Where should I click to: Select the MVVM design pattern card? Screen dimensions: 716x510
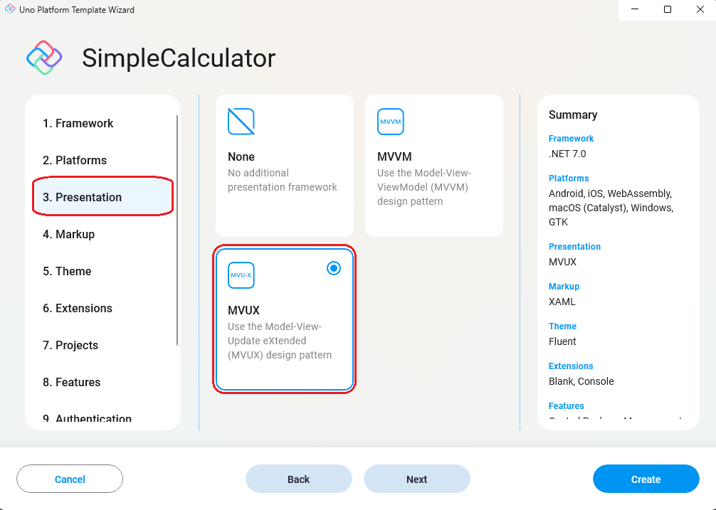point(433,165)
